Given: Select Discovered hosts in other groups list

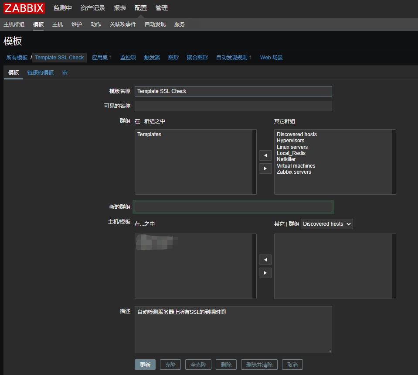Looking at the screenshot, I should [x=297, y=134].
